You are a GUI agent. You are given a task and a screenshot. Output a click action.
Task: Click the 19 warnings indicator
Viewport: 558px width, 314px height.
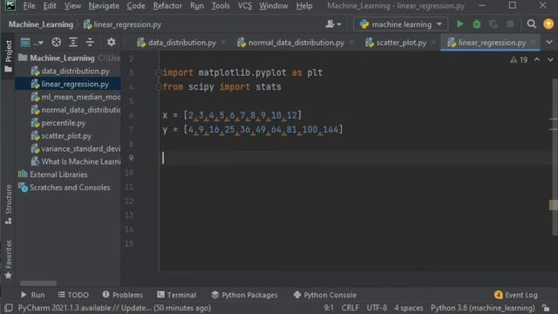(519, 60)
